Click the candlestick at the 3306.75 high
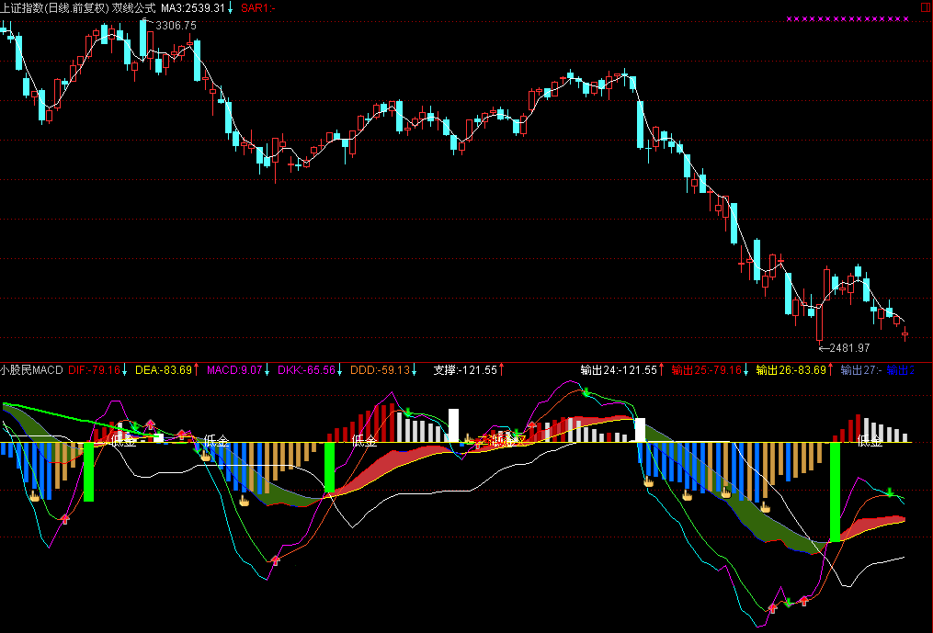The width and height of the screenshot is (933, 633). 142,40
